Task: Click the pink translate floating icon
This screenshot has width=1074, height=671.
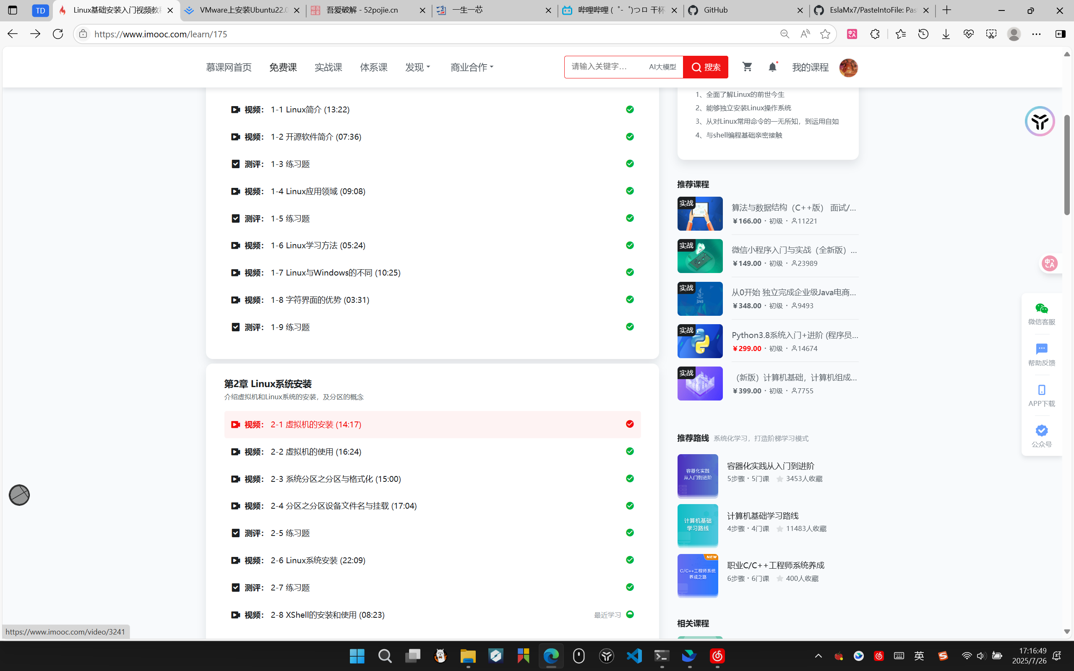Action: click(1050, 264)
